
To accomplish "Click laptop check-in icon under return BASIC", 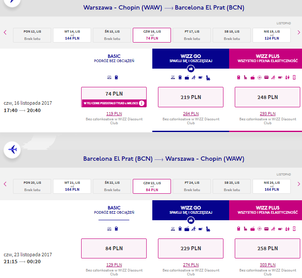I will coord(109,229).
